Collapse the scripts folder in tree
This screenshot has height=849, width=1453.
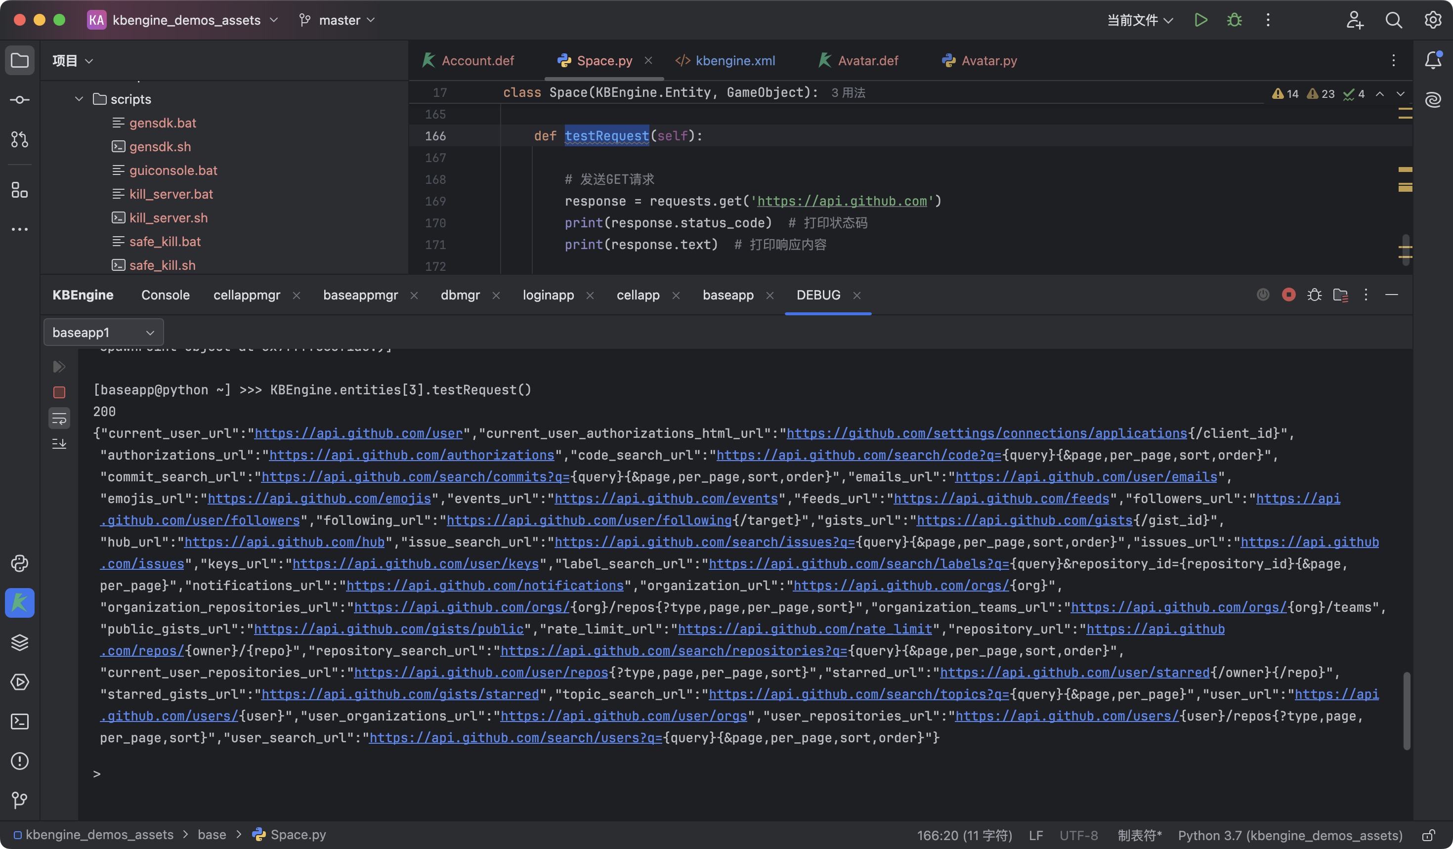point(79,99)
